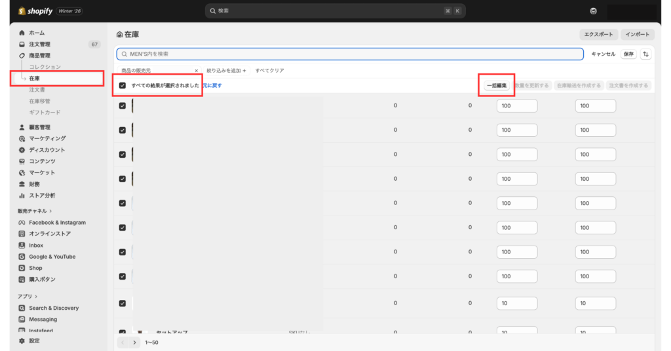Open the Shop channel icon
The height and width of the screenshot is (351, 671).
[22, 268]
